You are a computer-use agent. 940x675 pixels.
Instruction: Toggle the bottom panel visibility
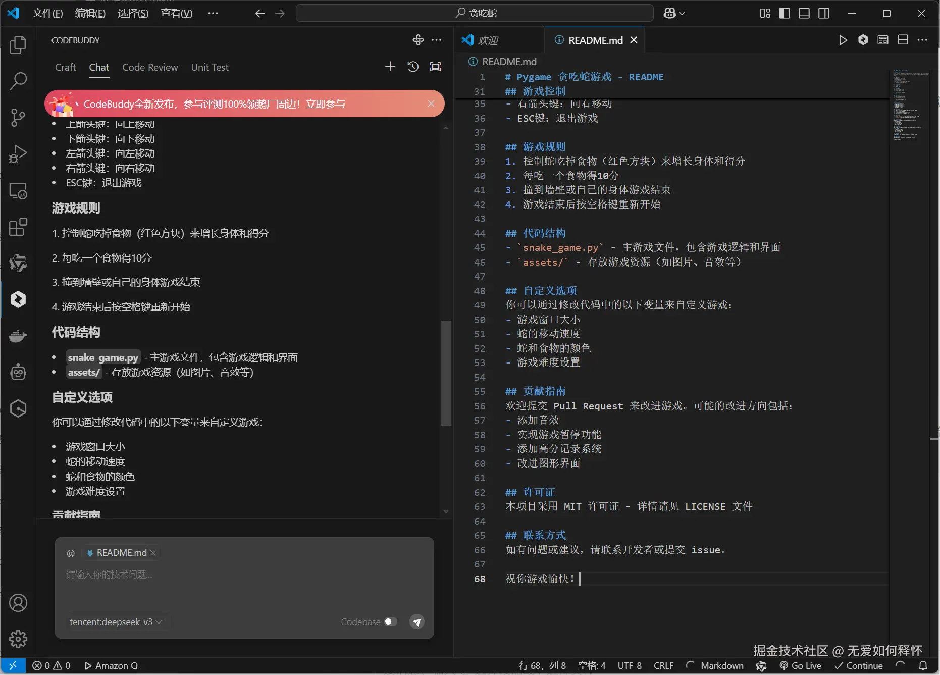[804, 13]
